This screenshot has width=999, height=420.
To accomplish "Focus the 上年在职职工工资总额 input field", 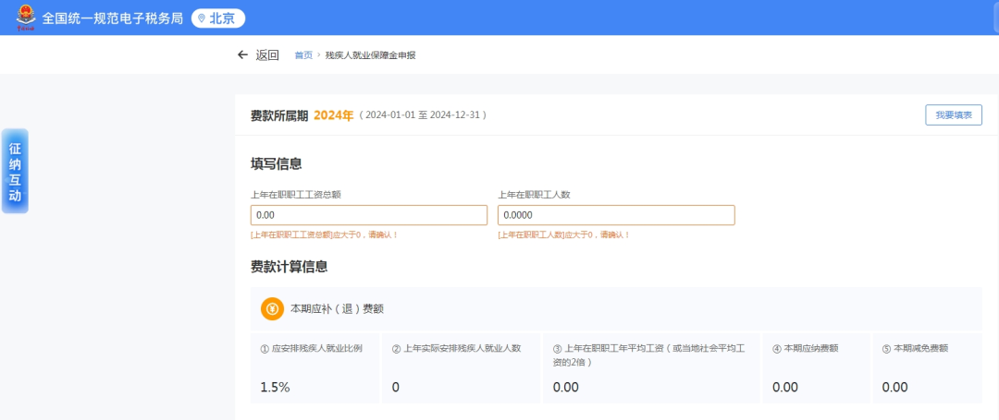I will click(368, 215).
